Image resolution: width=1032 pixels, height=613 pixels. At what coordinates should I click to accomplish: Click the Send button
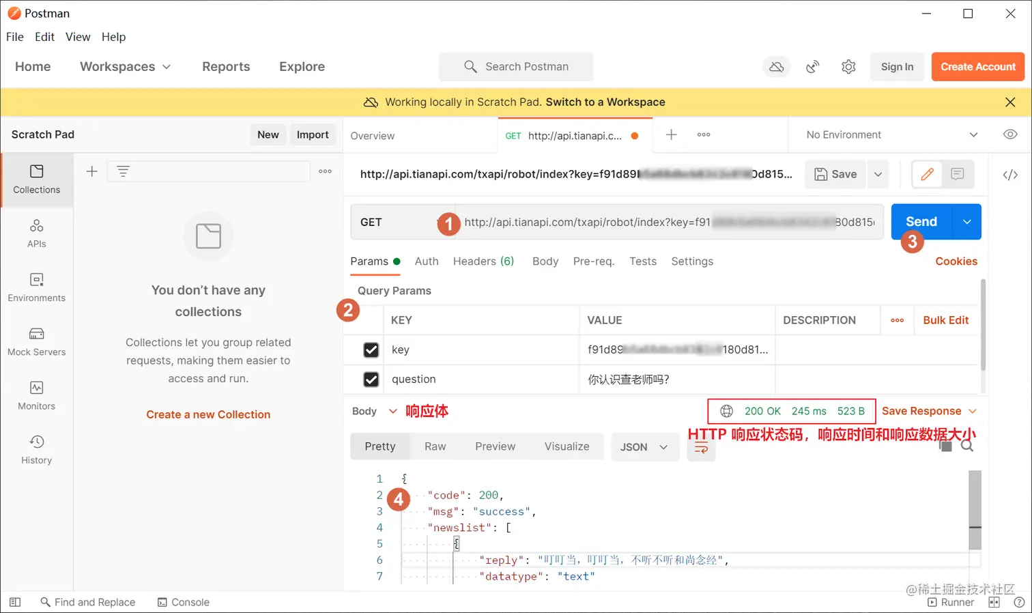pos(921,222)
